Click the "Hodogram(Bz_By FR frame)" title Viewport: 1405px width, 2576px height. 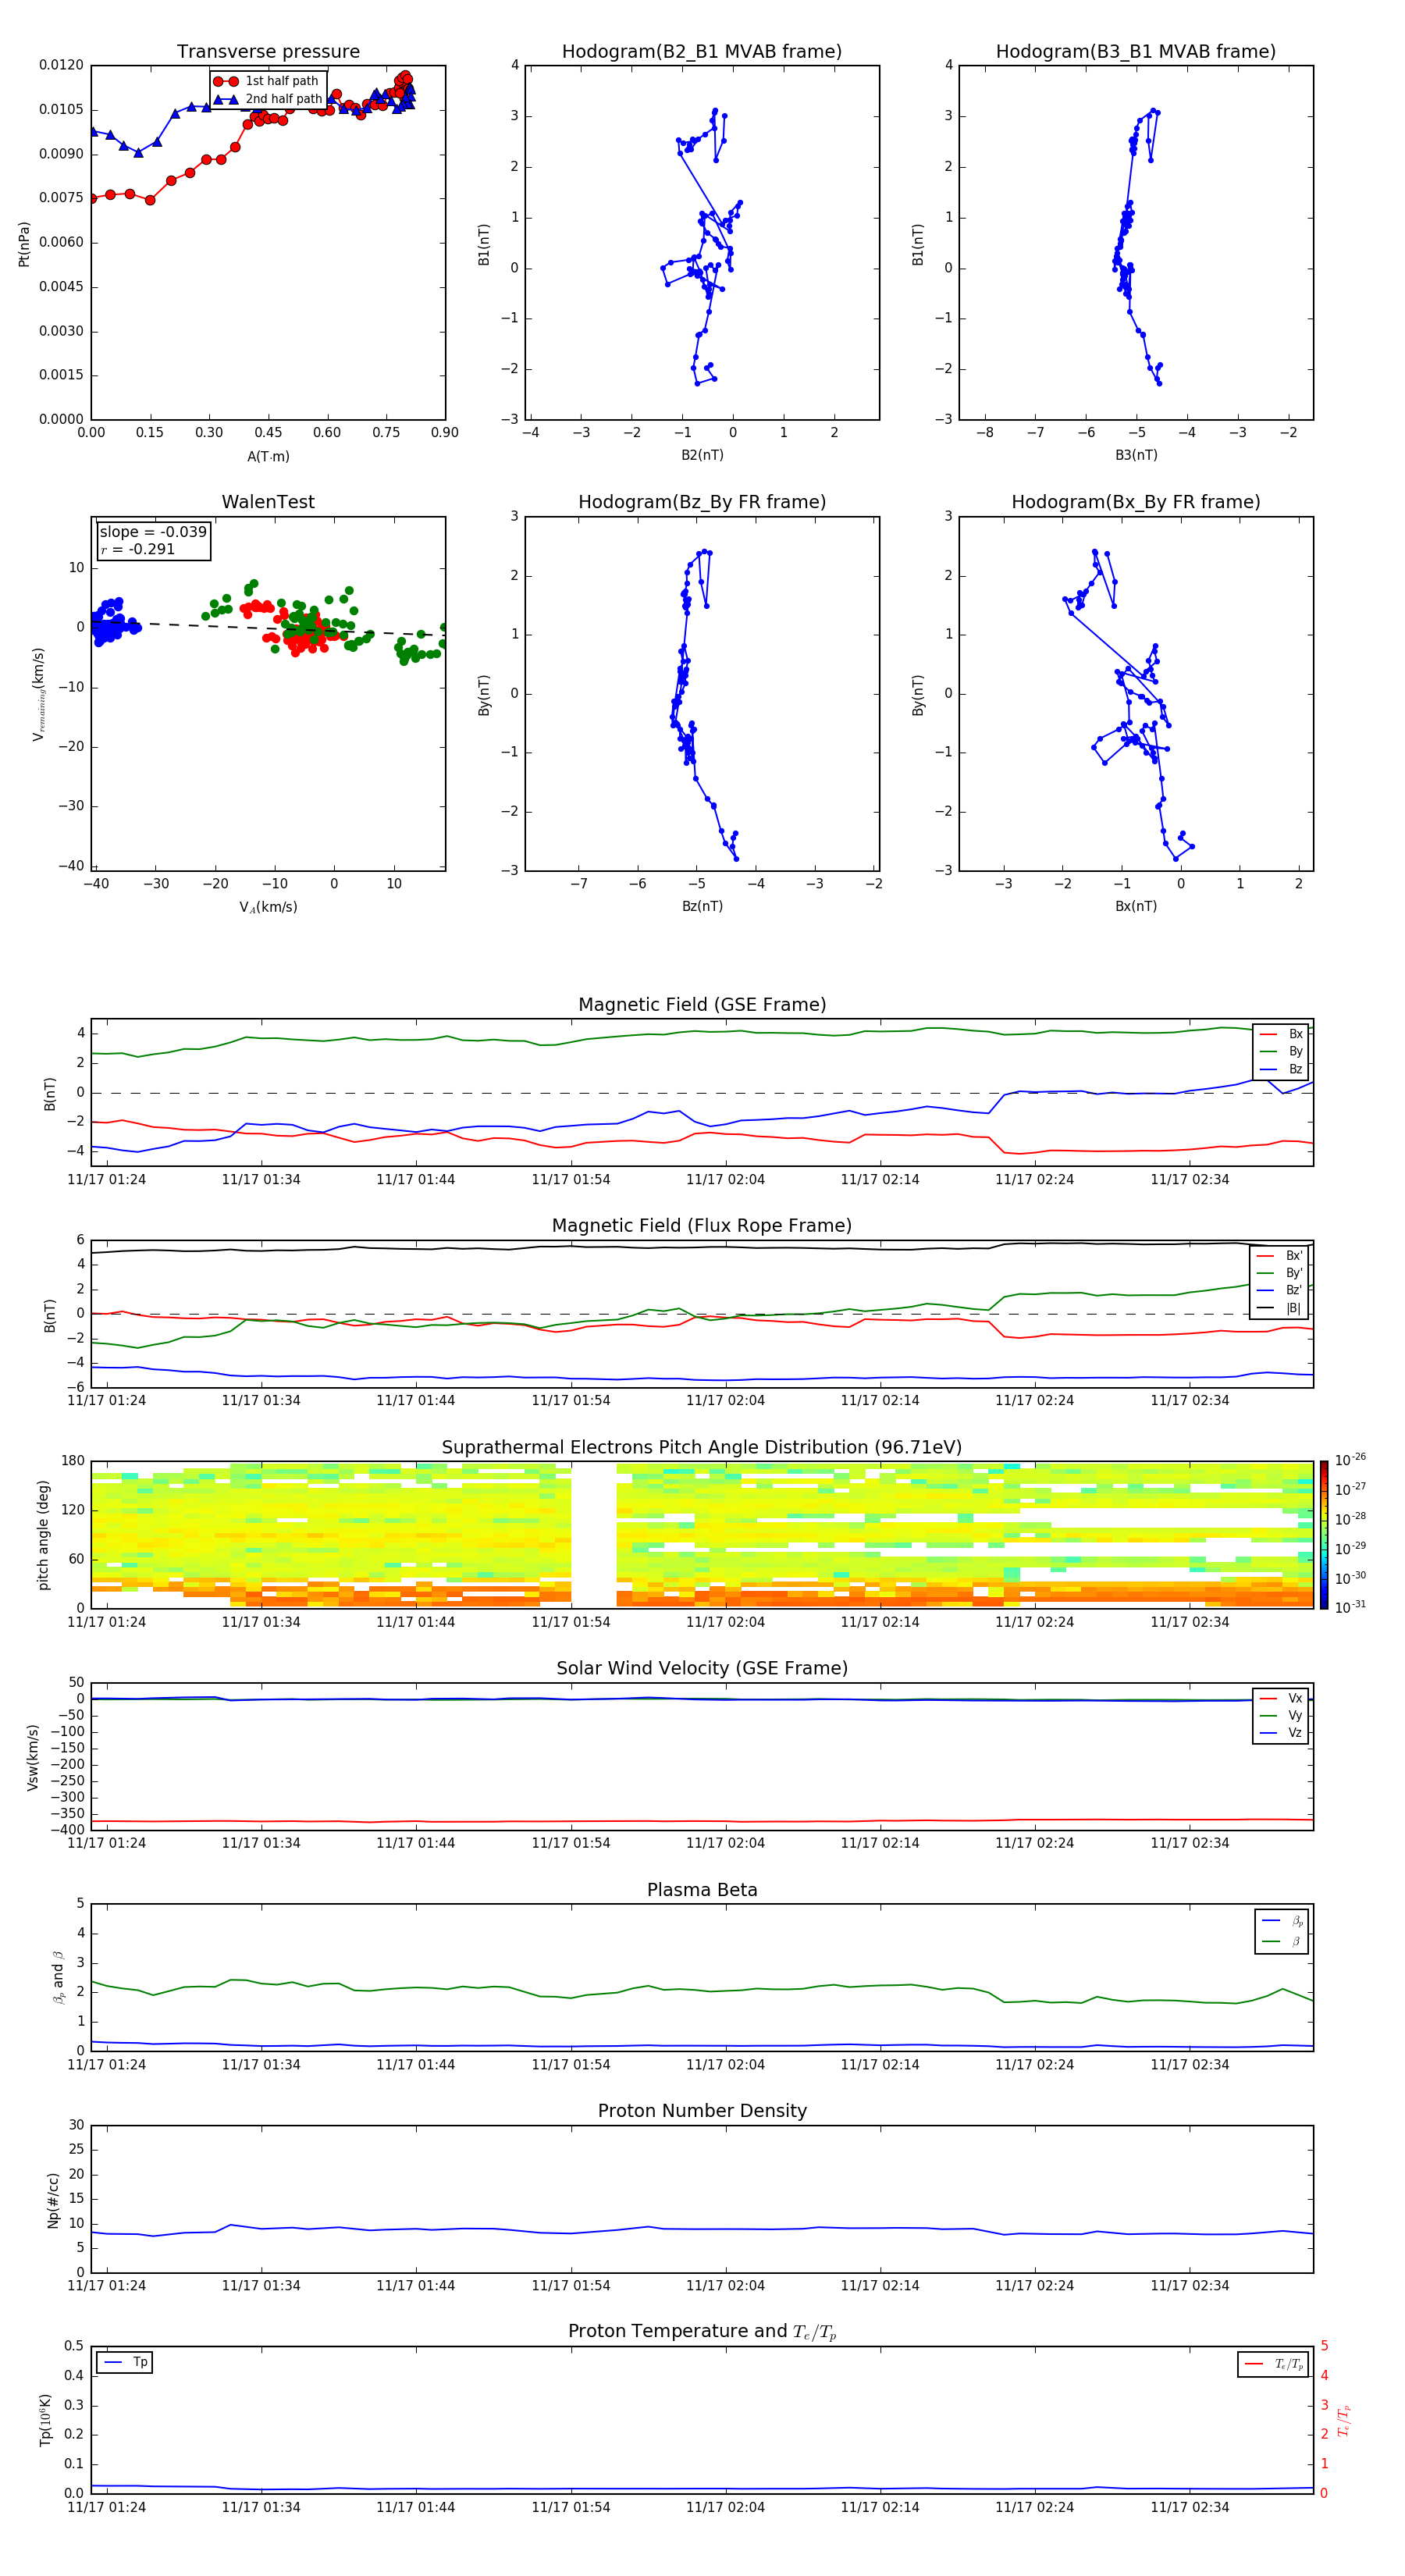(x=702, y=502)
